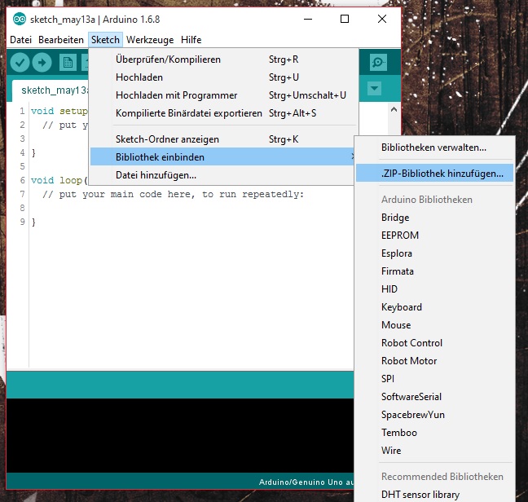
Task: Include the Temboo library
Action: (434, 433)
